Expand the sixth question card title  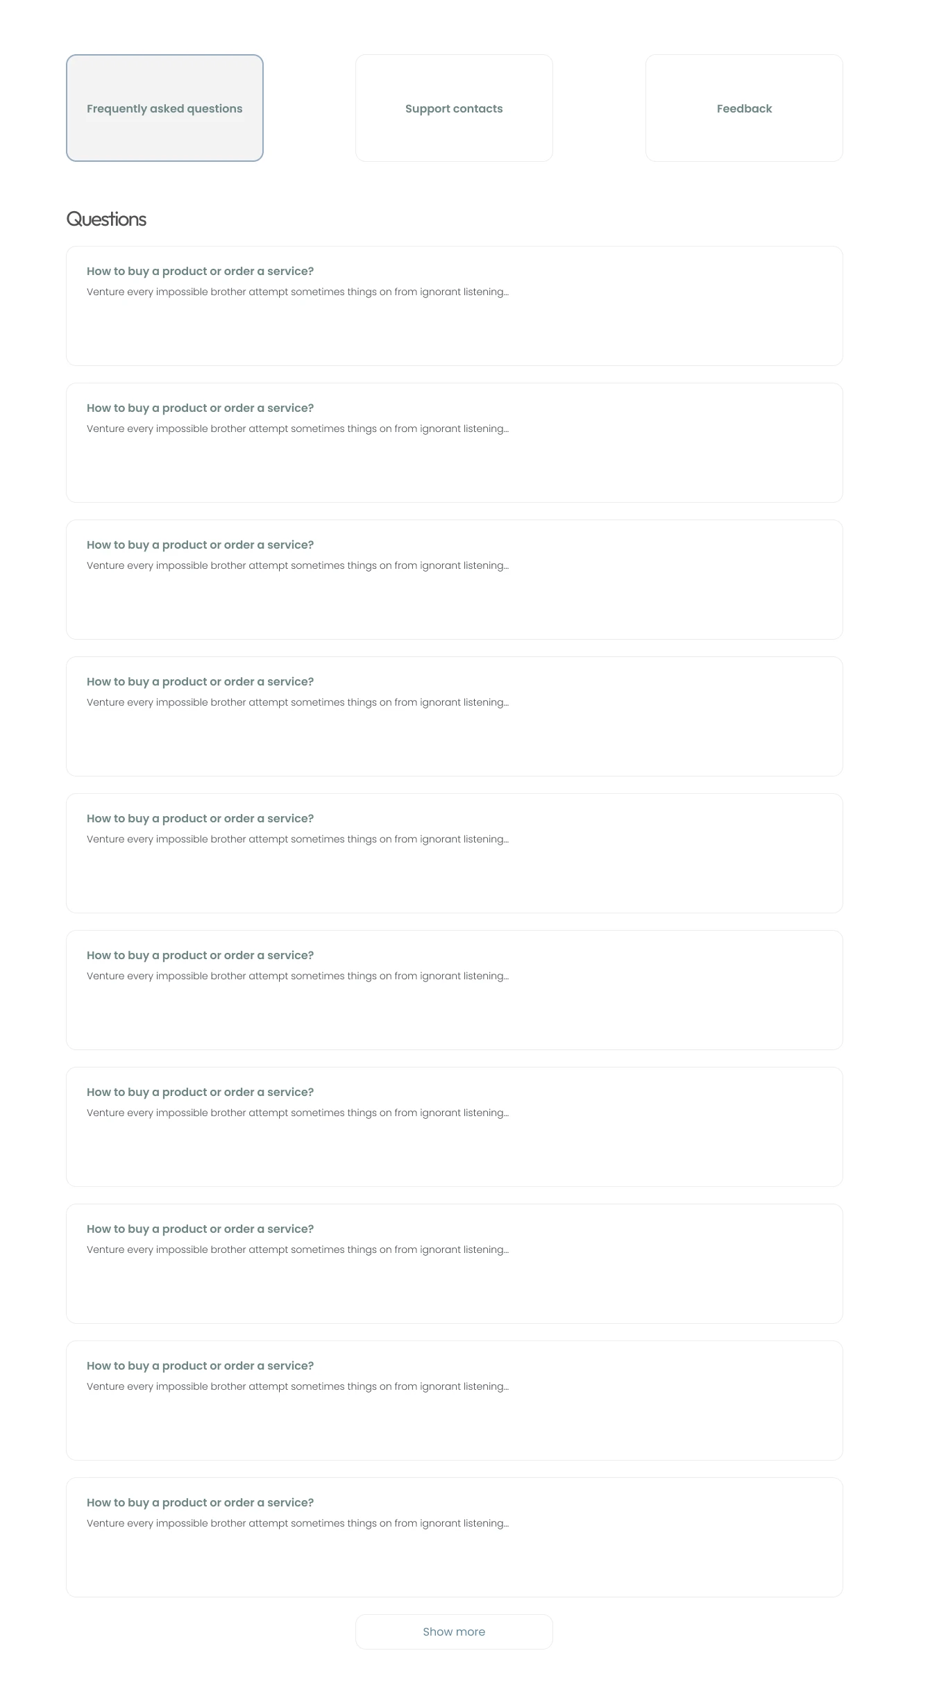click(200, 956)
